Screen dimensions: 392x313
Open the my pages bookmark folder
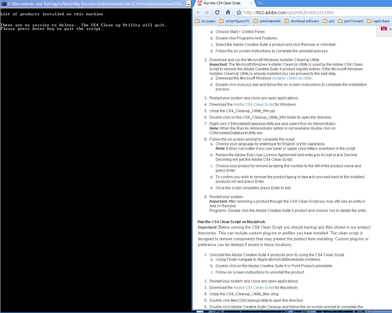(205, 21)
